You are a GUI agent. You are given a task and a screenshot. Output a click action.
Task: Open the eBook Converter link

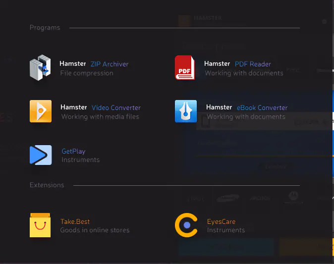pyautogui.click(x=262, y=107)
